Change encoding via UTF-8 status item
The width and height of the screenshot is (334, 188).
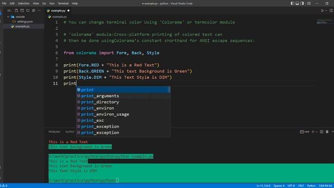coord(291,186)
